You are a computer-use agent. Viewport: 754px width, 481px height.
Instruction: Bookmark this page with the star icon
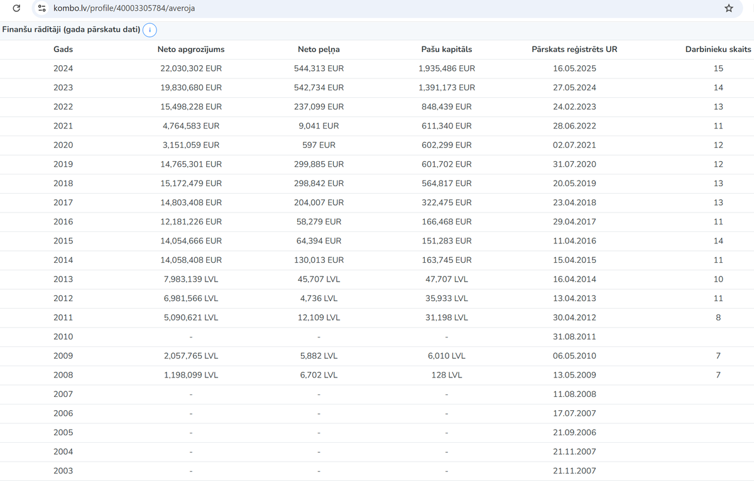coord(729,8)
